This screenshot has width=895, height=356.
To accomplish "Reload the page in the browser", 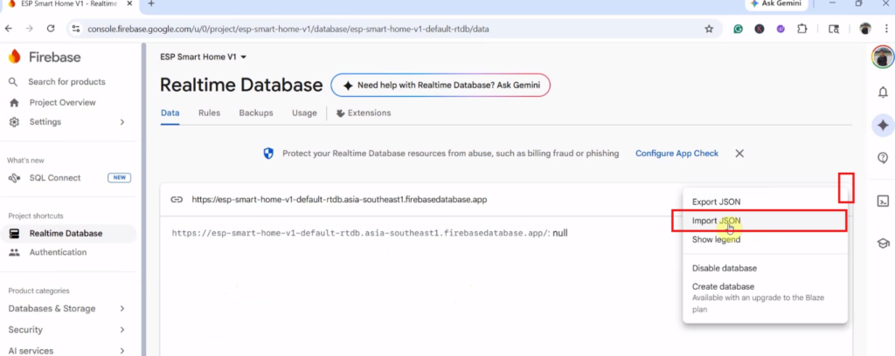I will pos(50,29).
